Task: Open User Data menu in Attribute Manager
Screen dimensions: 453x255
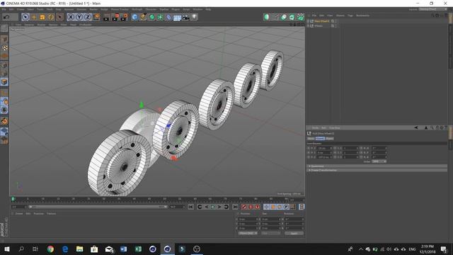Action: pyautogui.click(x=334, y=127)
